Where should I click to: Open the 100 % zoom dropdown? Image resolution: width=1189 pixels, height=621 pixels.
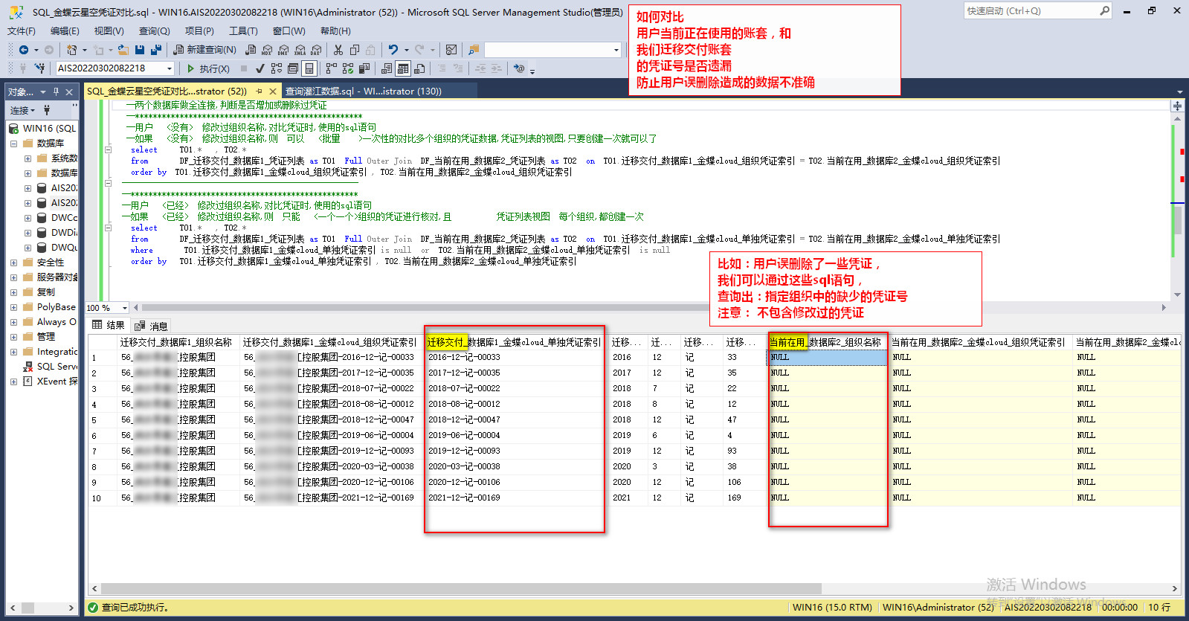[x=124, y=308]
